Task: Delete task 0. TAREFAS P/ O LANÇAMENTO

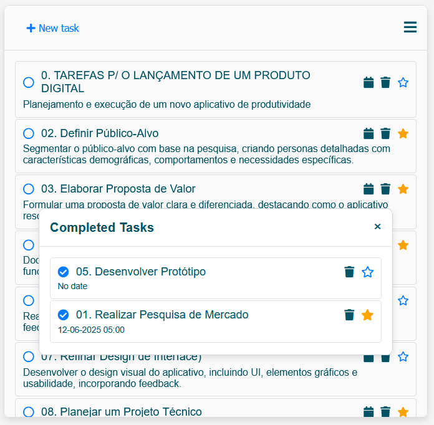Action: 385,82
